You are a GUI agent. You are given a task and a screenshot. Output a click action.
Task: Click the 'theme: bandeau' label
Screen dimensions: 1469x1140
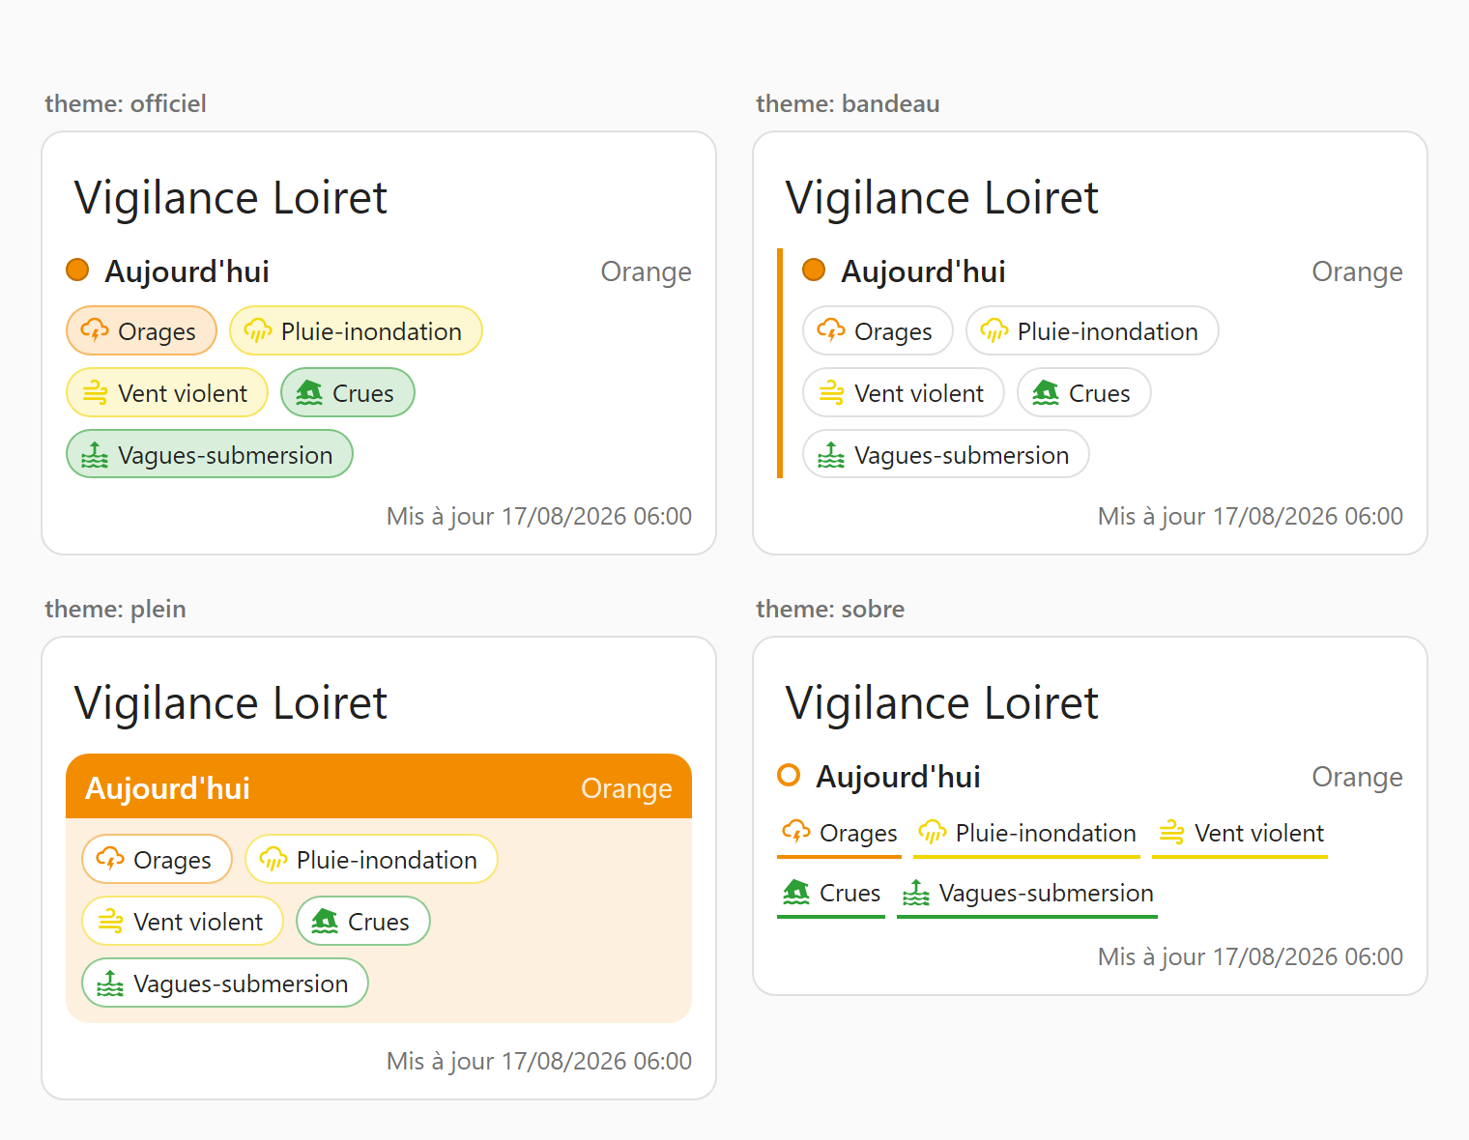pos(848,103)
